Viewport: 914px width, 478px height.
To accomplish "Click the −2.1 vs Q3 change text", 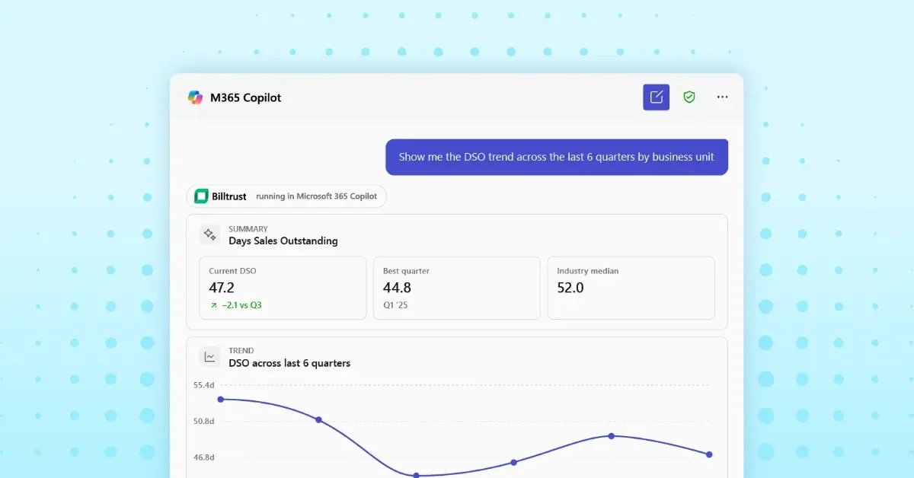I will pos(241,305).
